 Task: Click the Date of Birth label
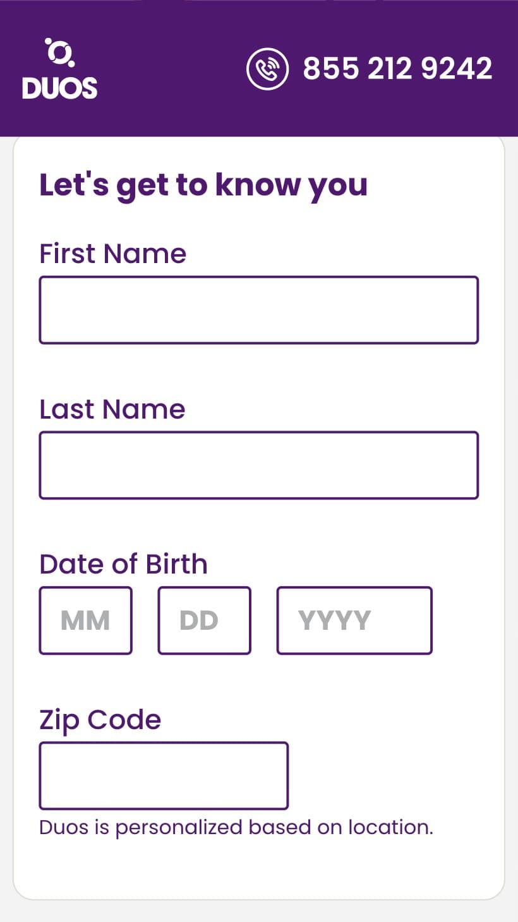(x=123, y=564)
